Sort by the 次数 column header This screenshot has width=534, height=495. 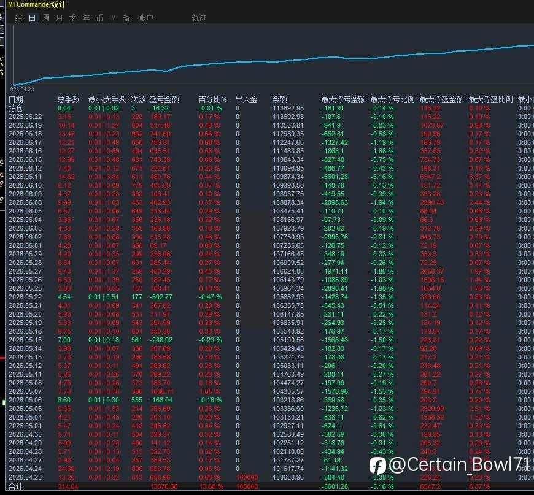[138, 99]
